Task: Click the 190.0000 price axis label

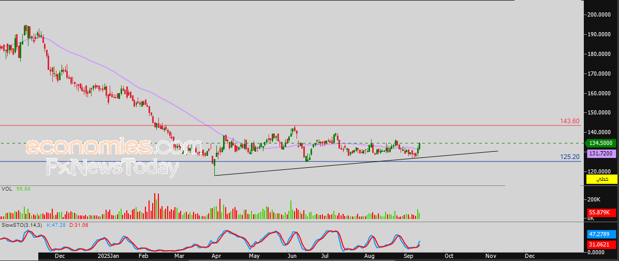Action: (x=600, y=34)
